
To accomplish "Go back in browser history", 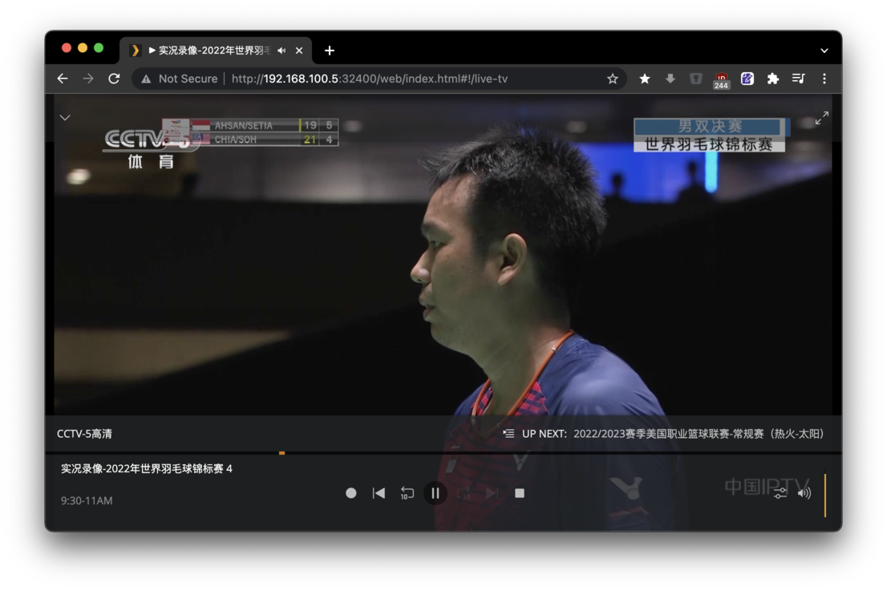I will pyautogui.click(x=63, y=79).
